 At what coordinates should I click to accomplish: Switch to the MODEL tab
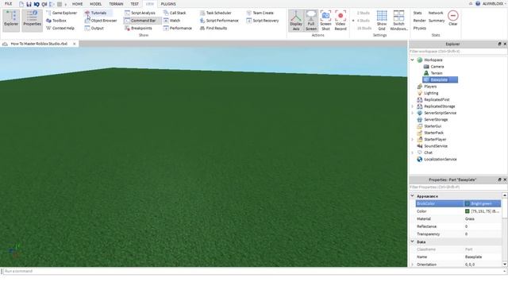pos(95,4)
